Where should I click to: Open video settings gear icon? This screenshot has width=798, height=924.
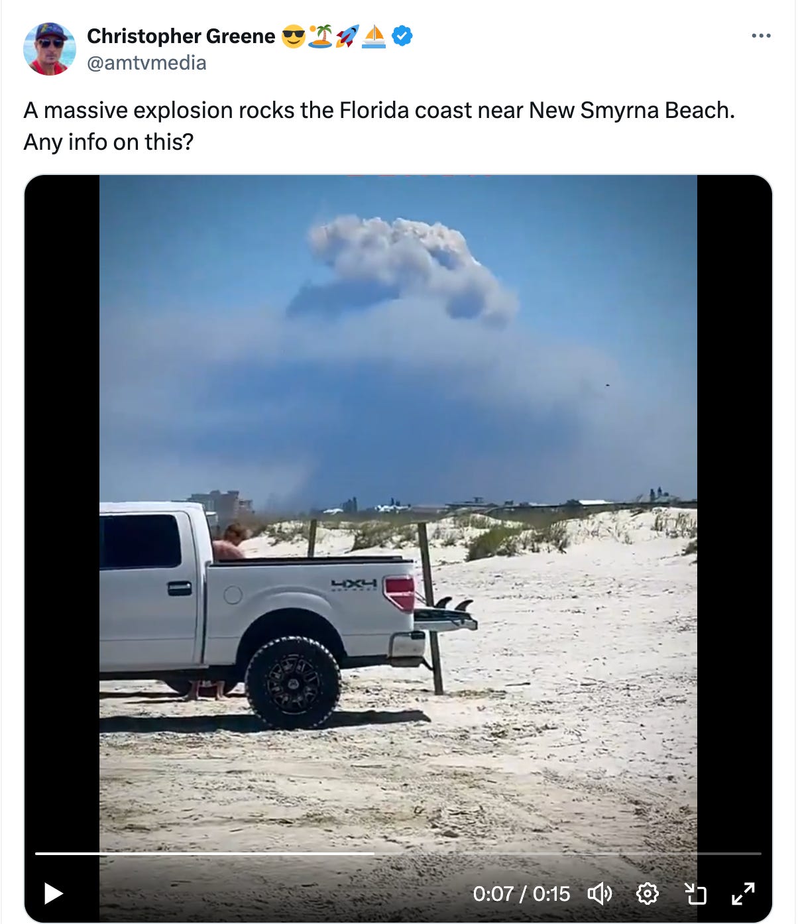coord(647,894)
